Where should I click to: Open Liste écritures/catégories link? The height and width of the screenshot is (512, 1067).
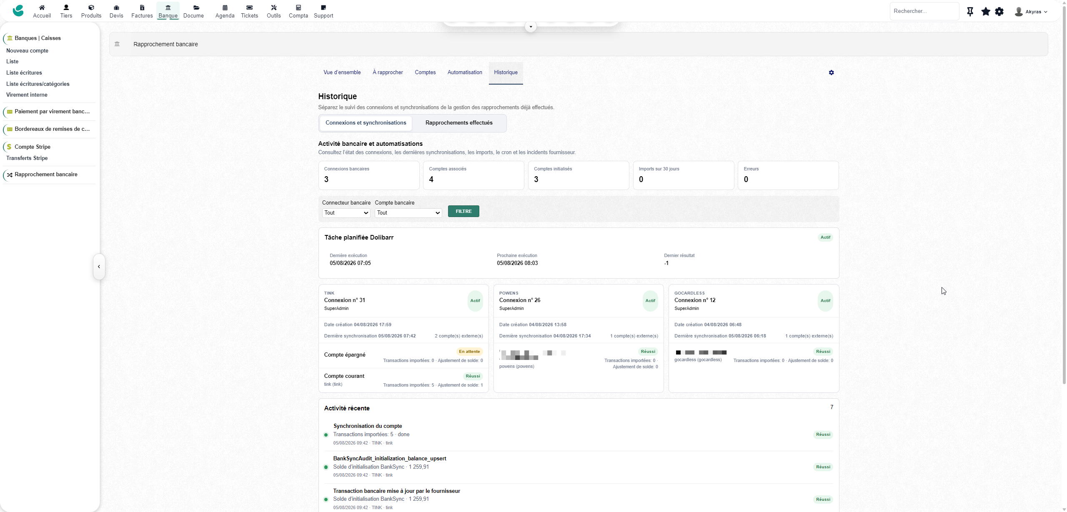[38, 84]
